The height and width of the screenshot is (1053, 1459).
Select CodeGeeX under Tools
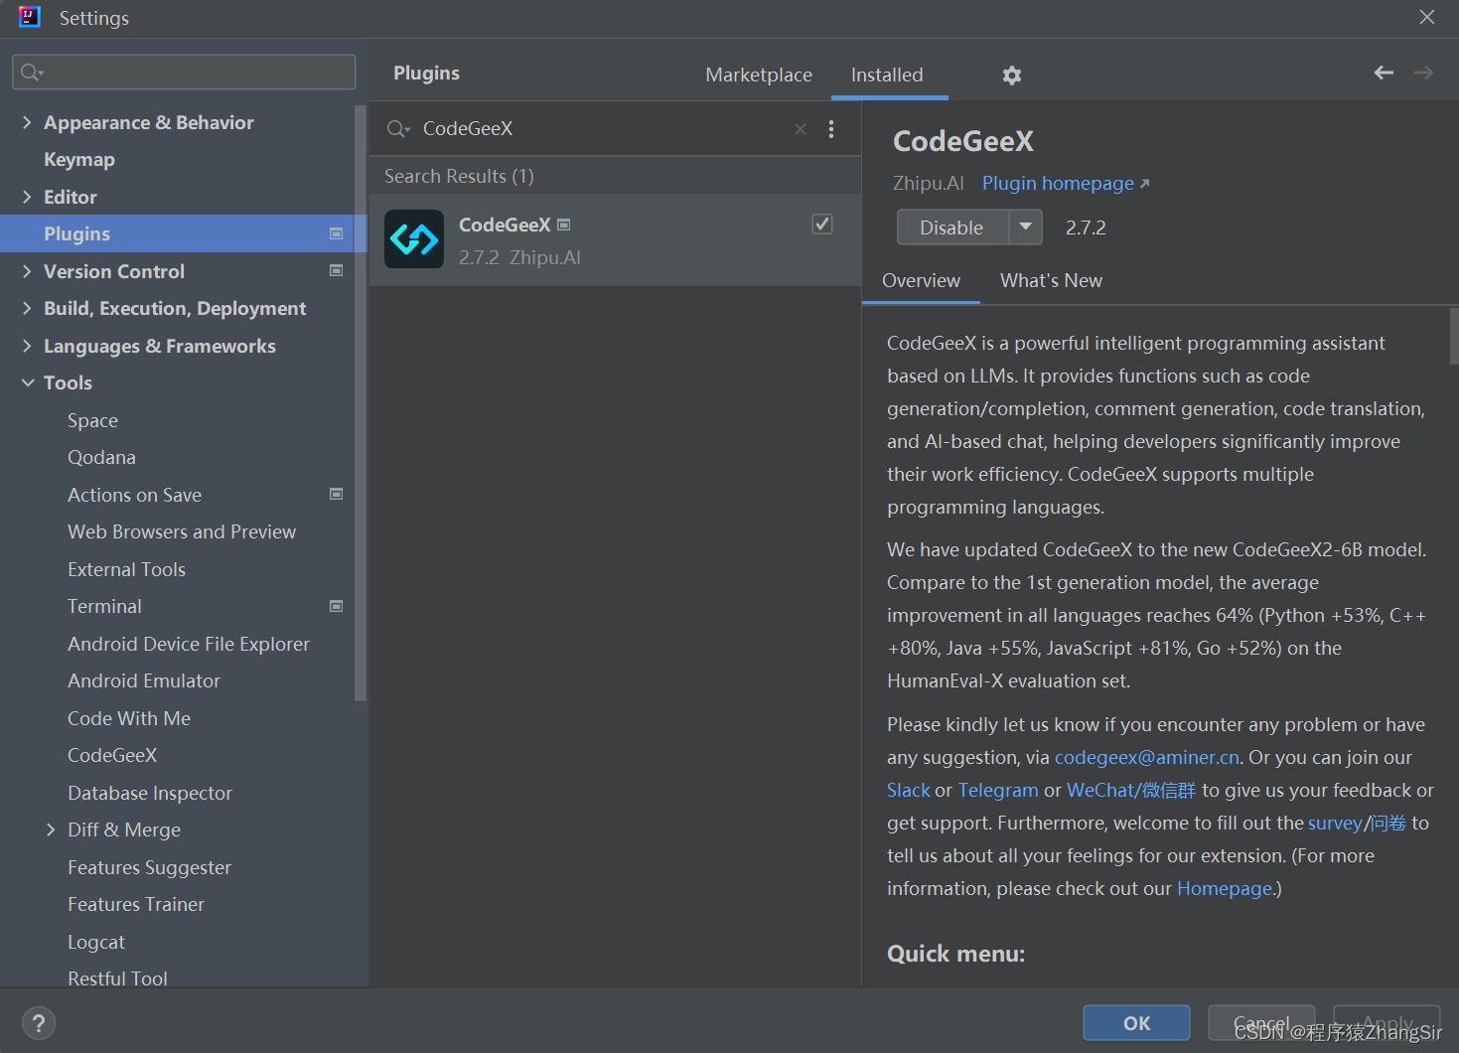tap(112, 755)
